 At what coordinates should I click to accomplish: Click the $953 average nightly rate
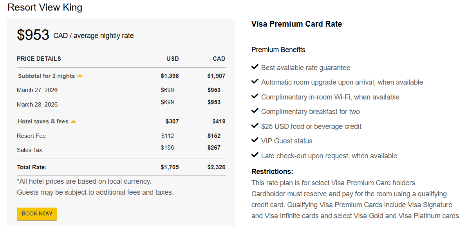pyautogui.click(x=33, y=35)
